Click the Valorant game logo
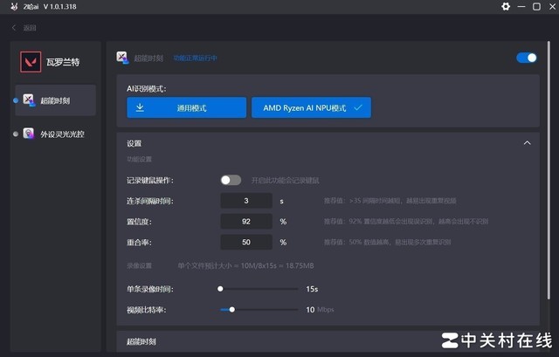 coord(31,62)
